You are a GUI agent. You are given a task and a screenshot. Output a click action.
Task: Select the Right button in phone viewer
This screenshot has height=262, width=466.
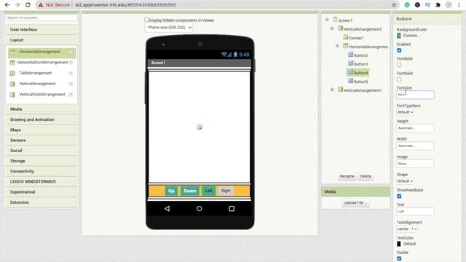(x=226, y=191)
